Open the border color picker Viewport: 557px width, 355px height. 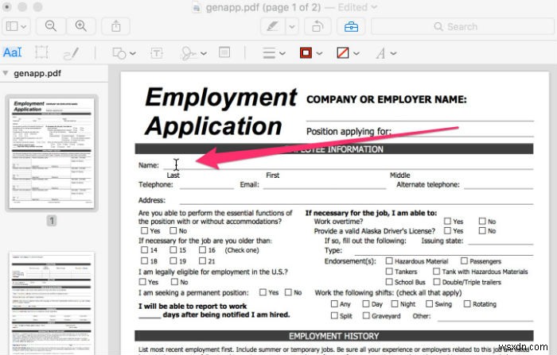click(x=311, y=53)
